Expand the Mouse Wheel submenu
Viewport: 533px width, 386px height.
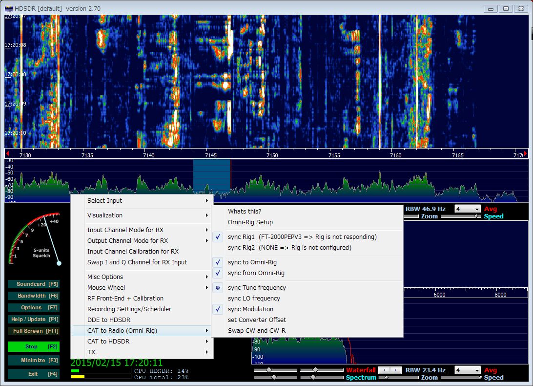(x=142, y=288)
